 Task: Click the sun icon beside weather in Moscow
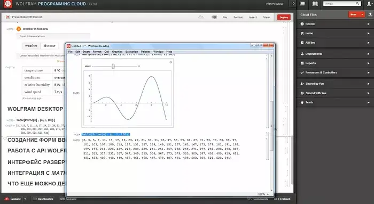click(19, 29)
